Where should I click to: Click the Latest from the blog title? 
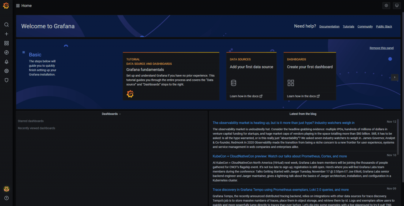point(303,114)
